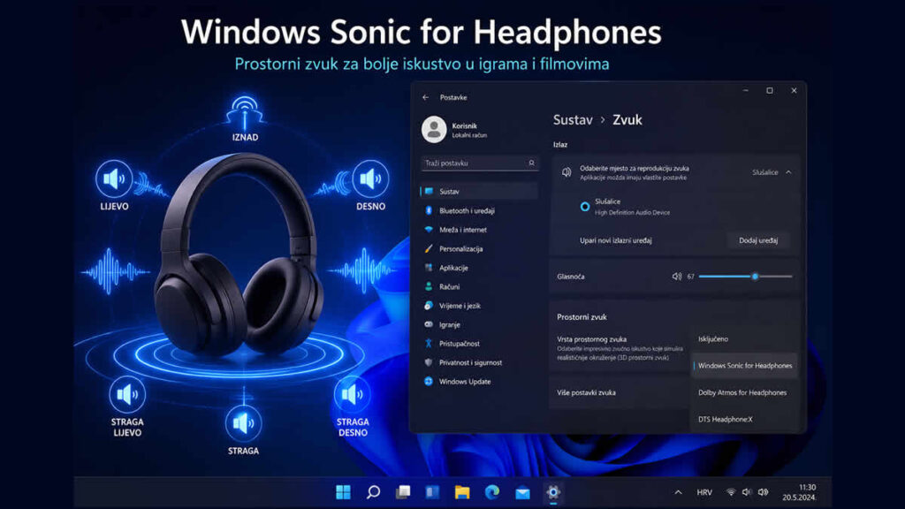This screenshot has height=509, width=905.
Task: Open Widgets on the taskbar
Action: [x=433, y=491]
